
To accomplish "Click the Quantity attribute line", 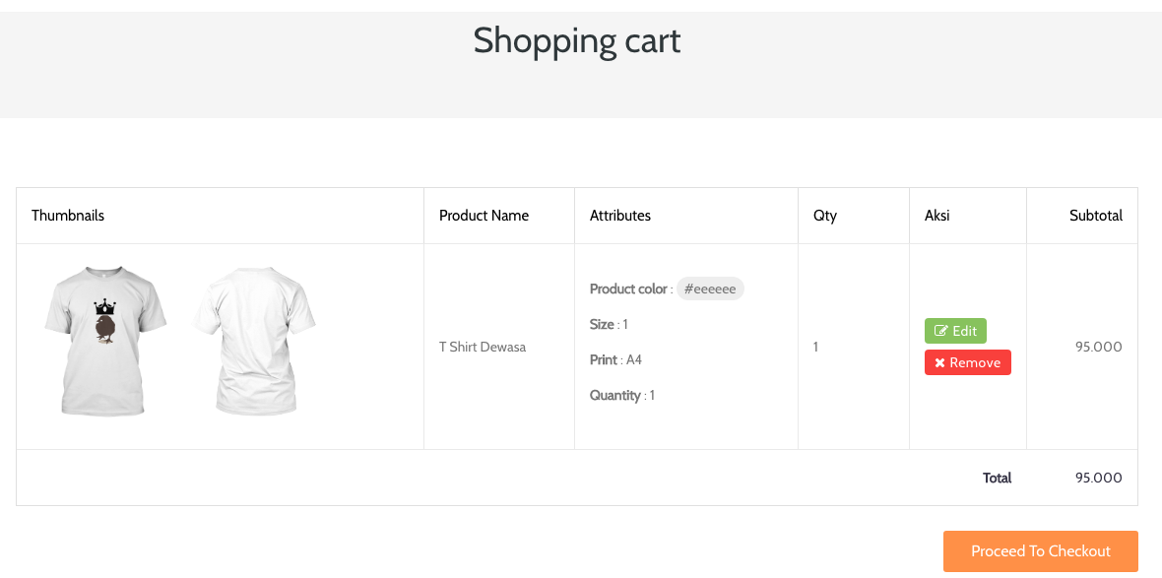I will [x=622, y=395].
